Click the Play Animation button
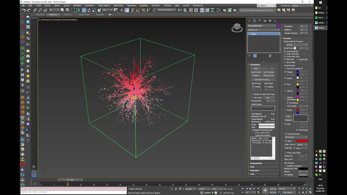This screenshot has height=195, width=347. click(250, 188)
